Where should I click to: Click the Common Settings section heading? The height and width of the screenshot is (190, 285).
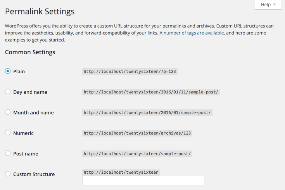(30, 52)
